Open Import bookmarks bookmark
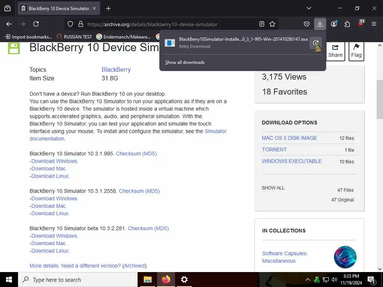 coord(28,37)
